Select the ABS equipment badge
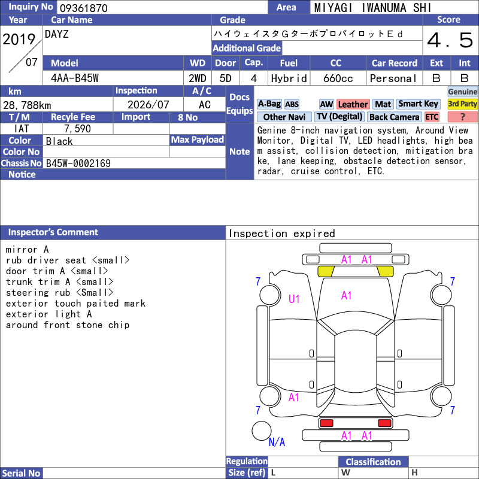The width and height of the screenshot is (479, 479). [292, 104]
